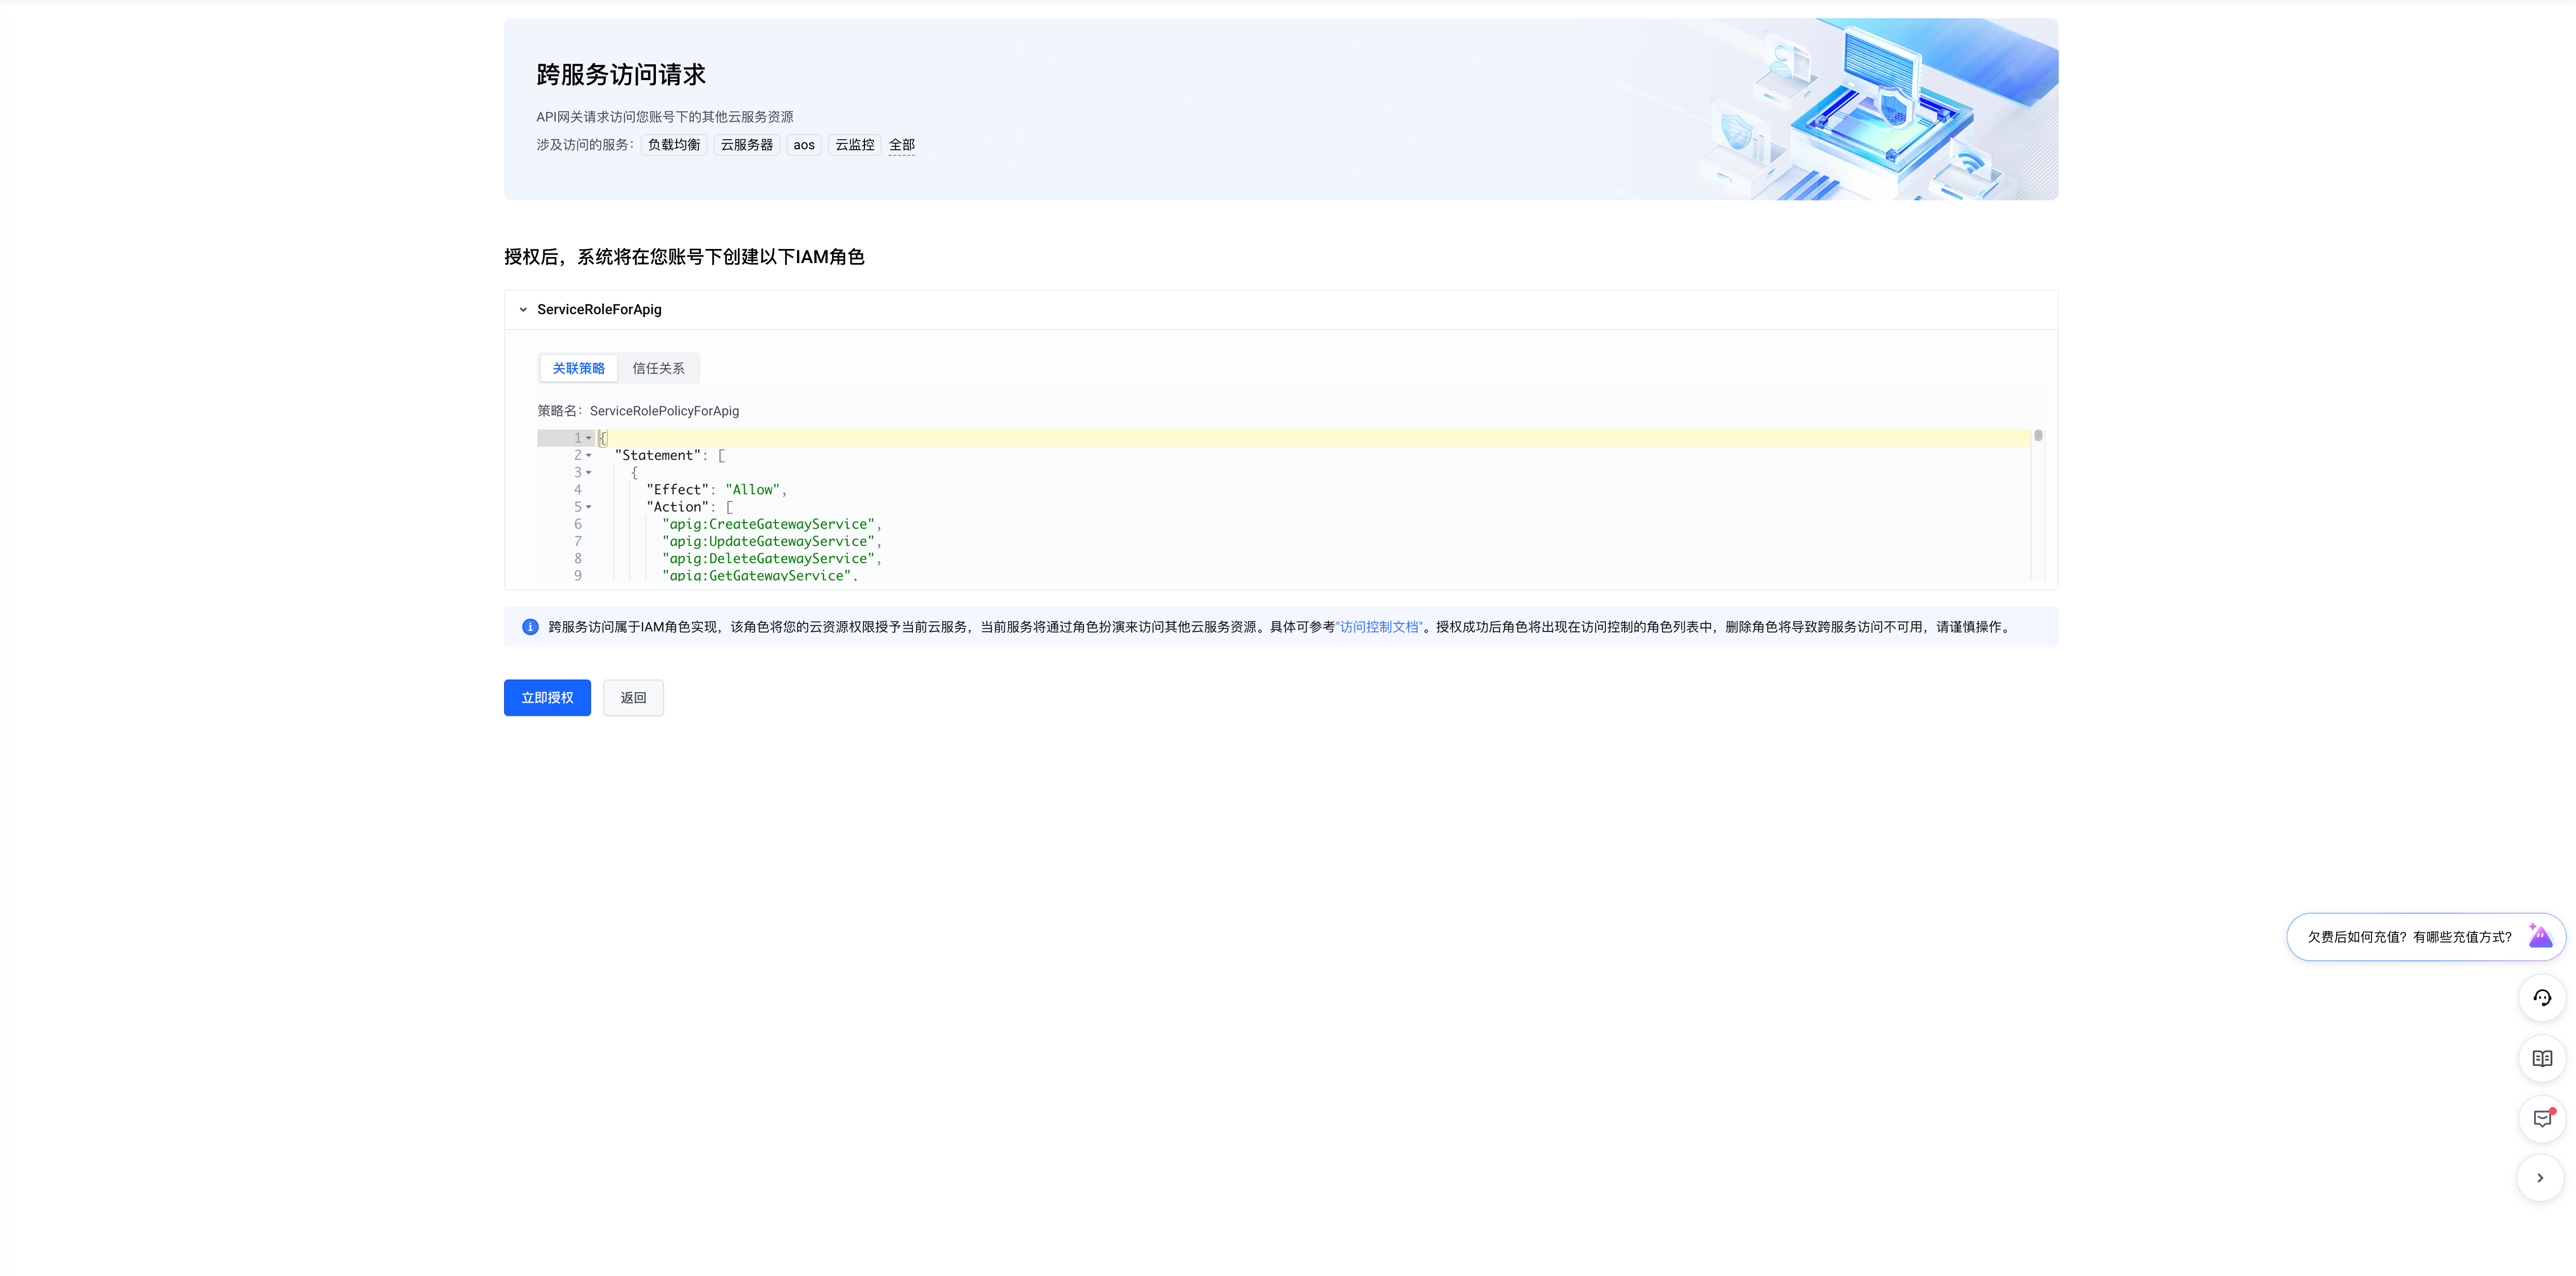The height and width of the screenshot is (1276, 2576).
Task: Click the info icon in the notice banner
Action: [530, 627]
